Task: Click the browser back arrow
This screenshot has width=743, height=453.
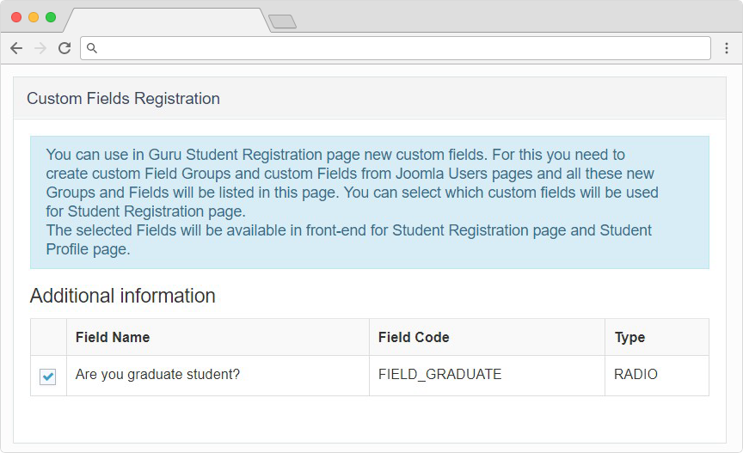Action: 16,48
